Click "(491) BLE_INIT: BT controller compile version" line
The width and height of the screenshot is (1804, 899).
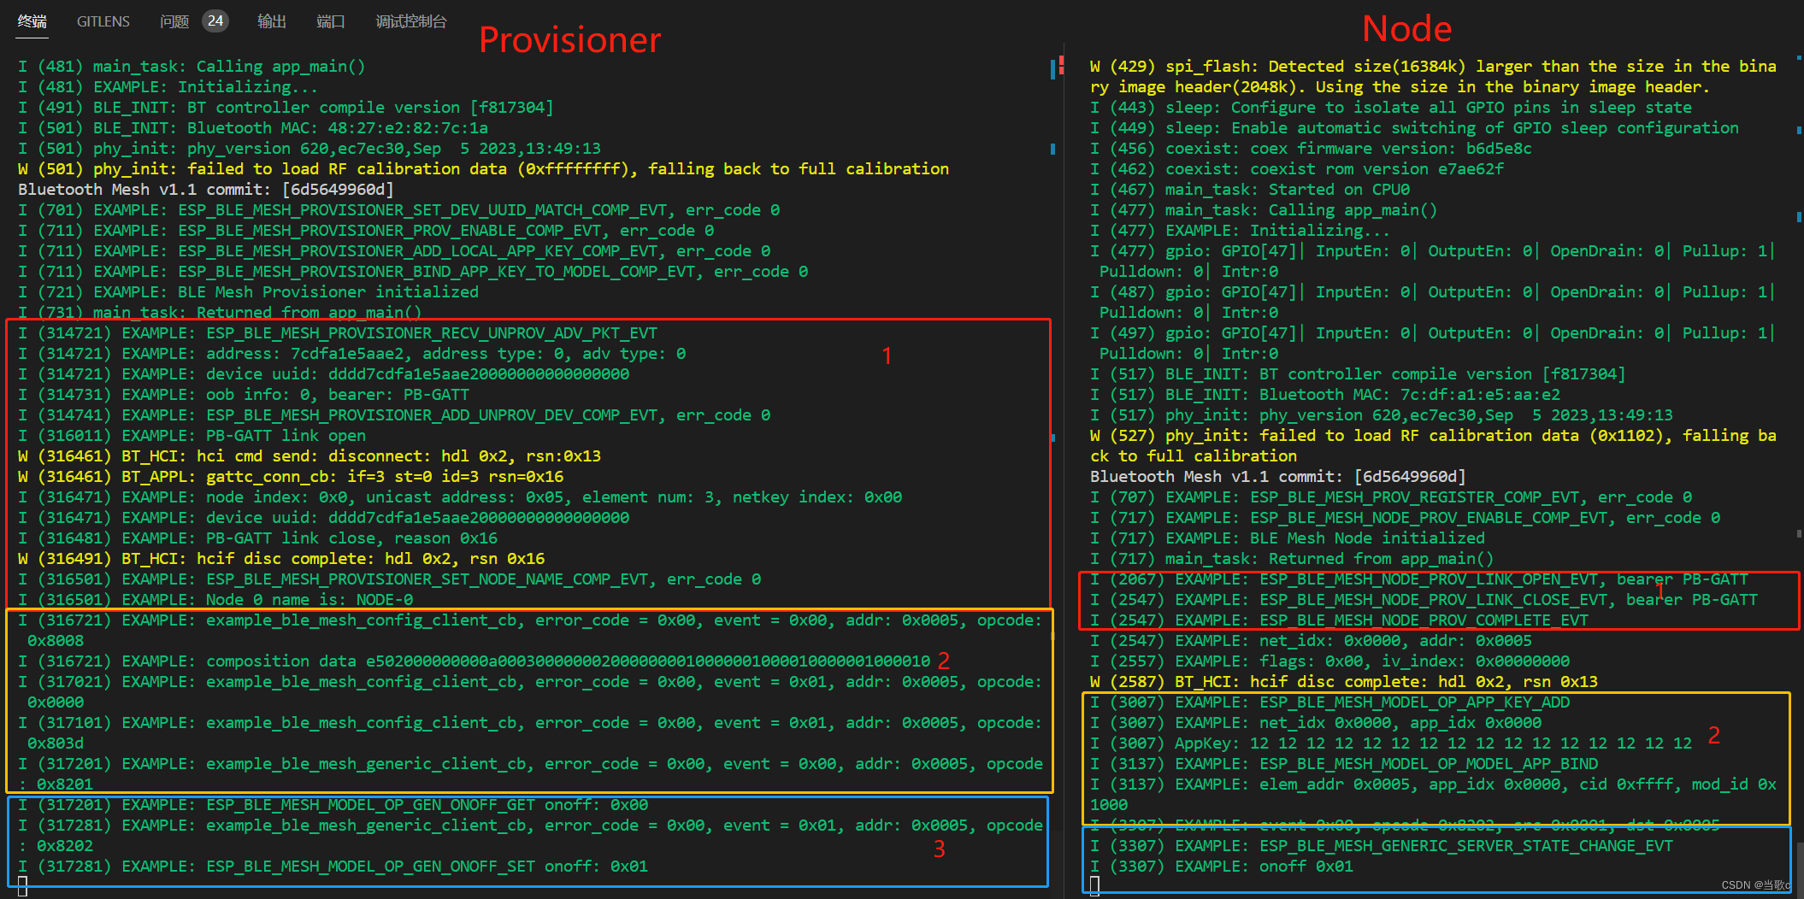pyautogui.click(x=286, y=108)
